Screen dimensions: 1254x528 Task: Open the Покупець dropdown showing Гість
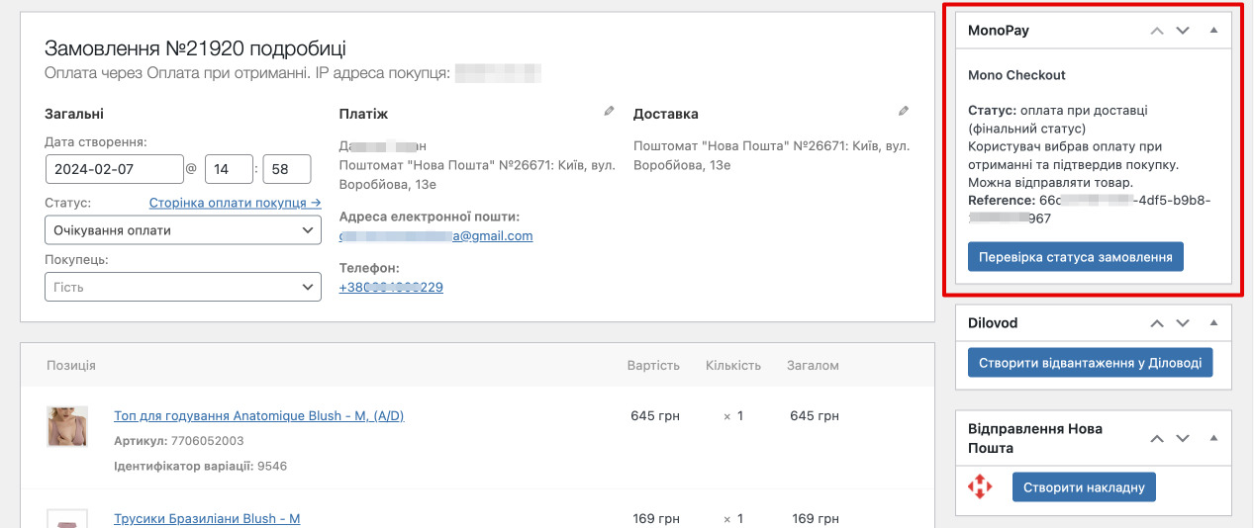pos(183,287)
